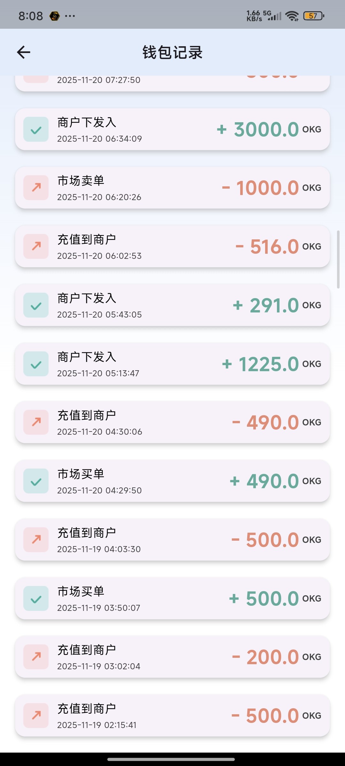Image resolution: width=345 pixels, height=766 pixels.
Task: Tap red arrow icon on 04:03:30 record
Action: [36, 540]
